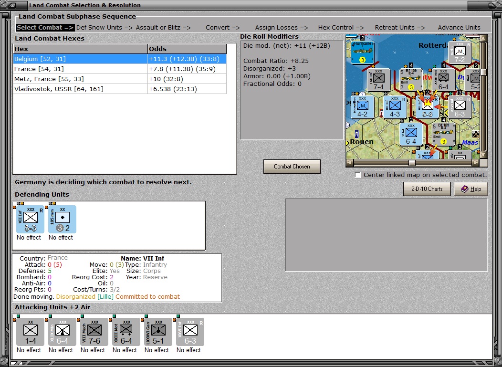Click the map's horizontal scrollbar thumb
The height and width of the screenshot is (367, 502).
[x=412, y=163]
